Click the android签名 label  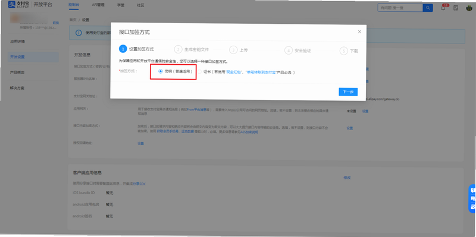point(82,216)
